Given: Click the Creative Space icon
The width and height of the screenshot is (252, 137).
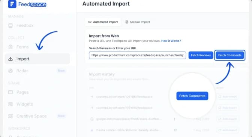Looking at the screenshot, I should 10,116.
